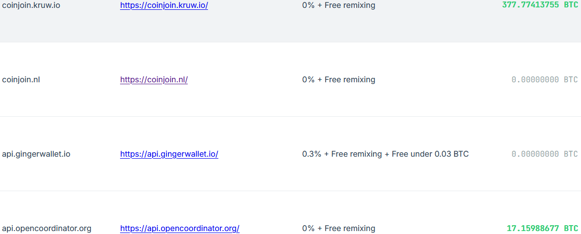
Task: Click the kruw.io row's 0% + Free remixing text
Action: [x=339, y=6]
